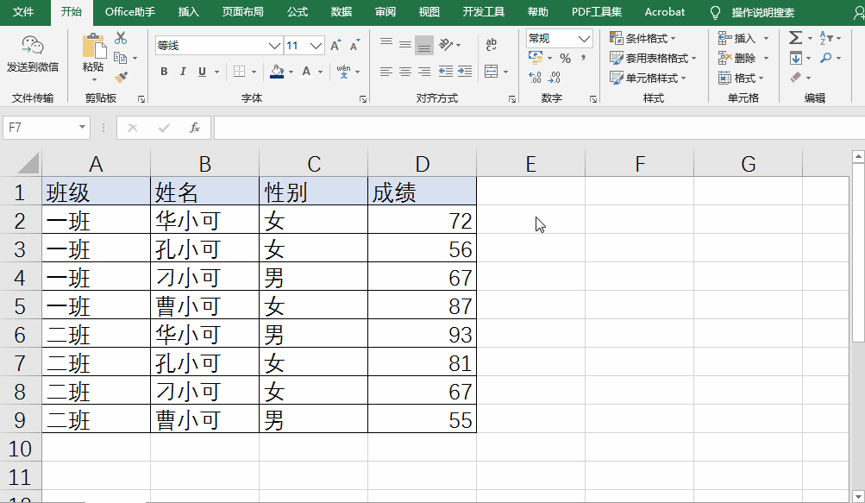Click the Center alignment icon
Image resolution: width=865 pixels, height=503 pixels.
click(x=405, y=72)
